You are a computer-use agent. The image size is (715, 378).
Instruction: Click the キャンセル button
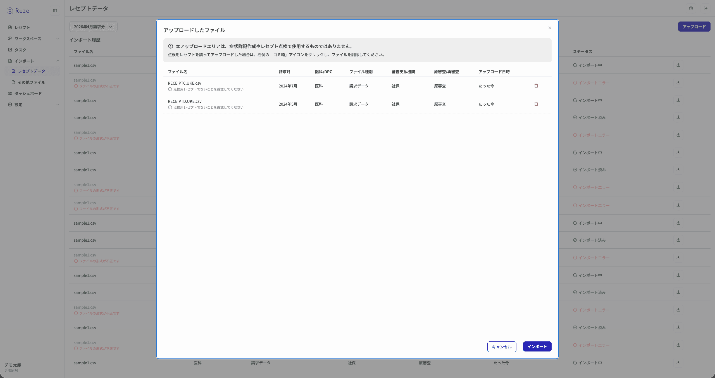coord(502,347)
